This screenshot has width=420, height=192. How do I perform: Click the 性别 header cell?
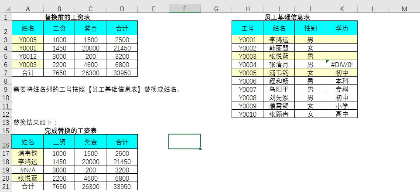tap(310, 28)
